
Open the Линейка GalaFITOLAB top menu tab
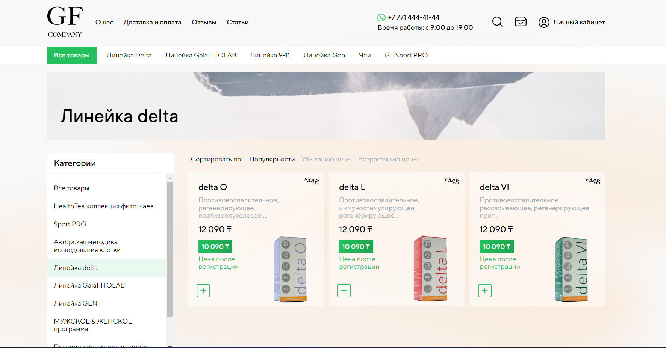(x=201, y=55)
